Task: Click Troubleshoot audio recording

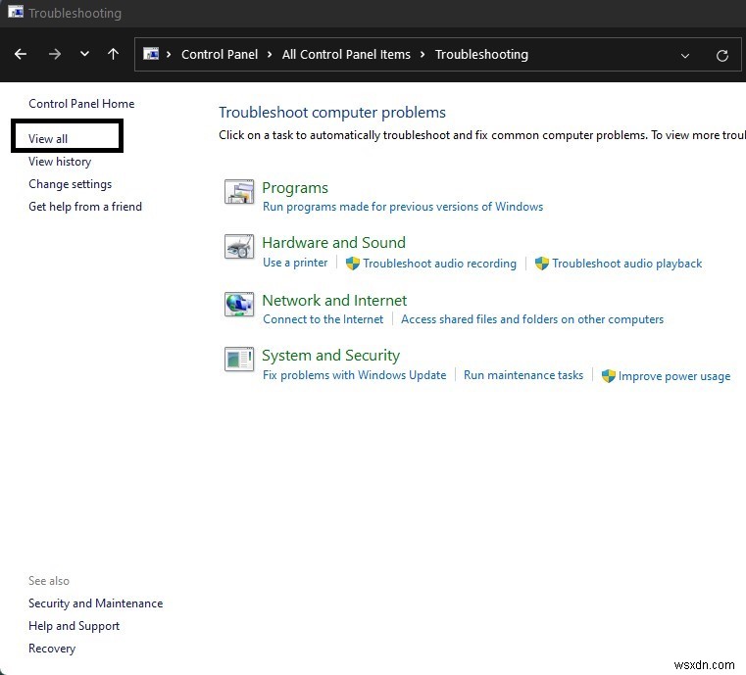Action: click(x=439, y=264)
